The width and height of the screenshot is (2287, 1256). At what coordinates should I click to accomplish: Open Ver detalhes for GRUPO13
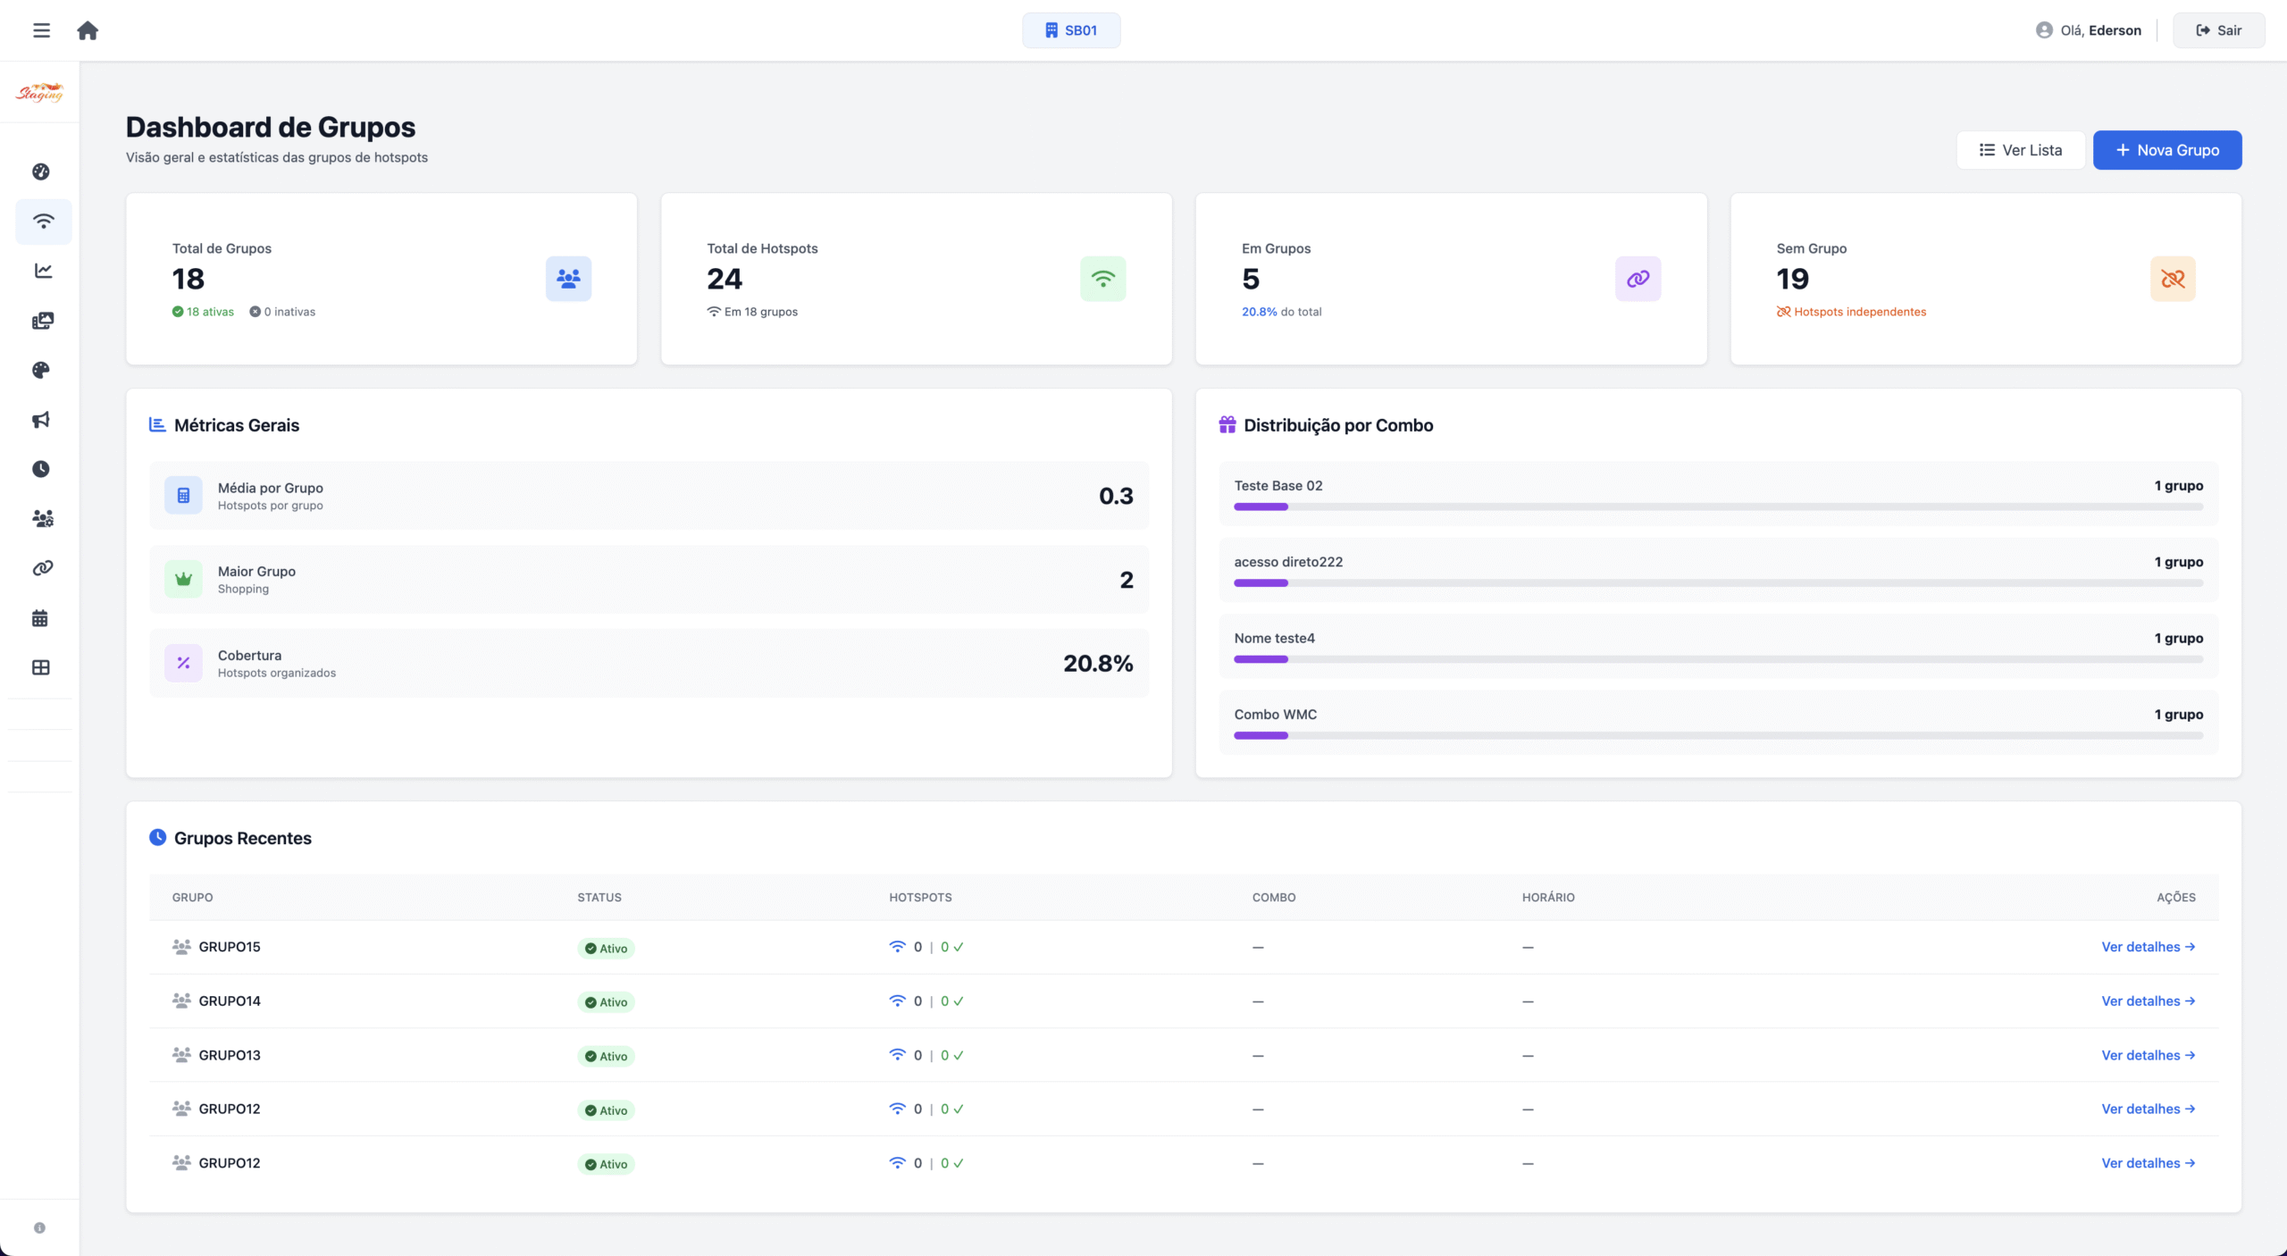[x=2147, y=1055]
